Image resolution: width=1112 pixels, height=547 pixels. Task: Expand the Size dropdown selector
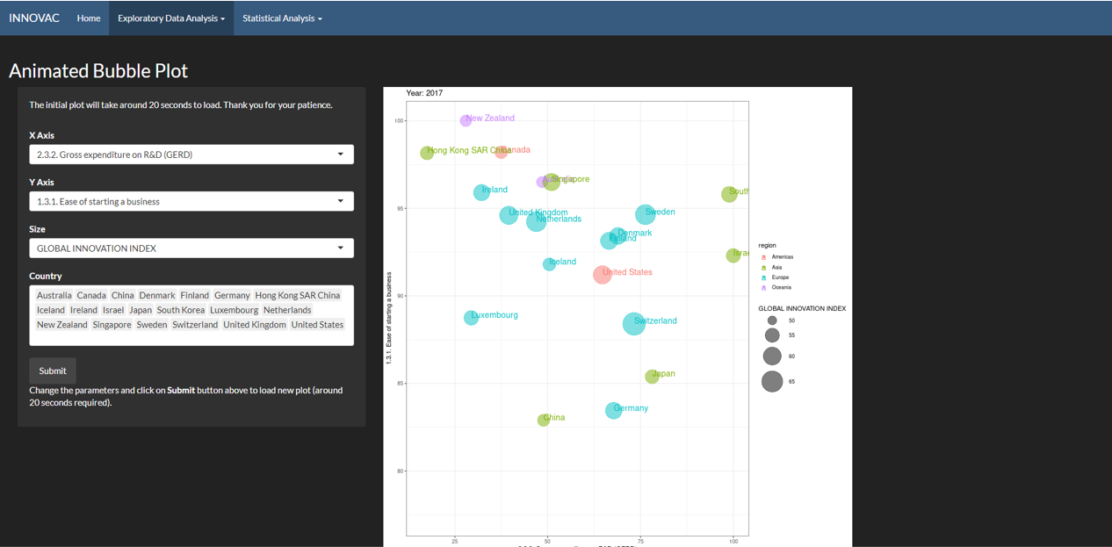point(191,248)
